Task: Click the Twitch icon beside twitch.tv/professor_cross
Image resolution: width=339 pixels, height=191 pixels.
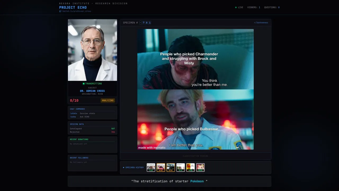Action: [60, 11]
